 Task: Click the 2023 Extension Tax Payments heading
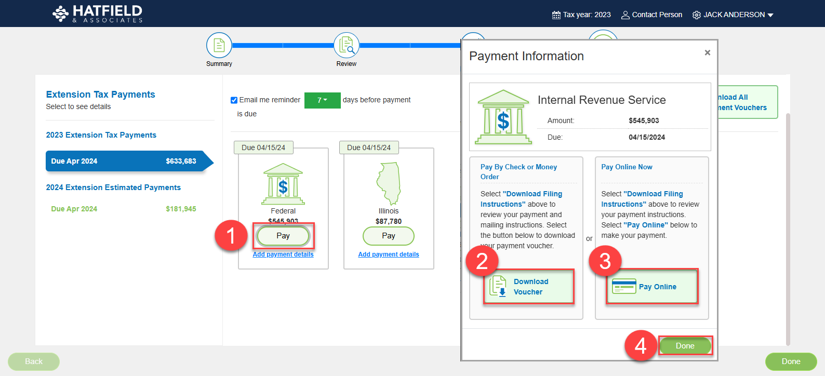[x=101, y=135]
